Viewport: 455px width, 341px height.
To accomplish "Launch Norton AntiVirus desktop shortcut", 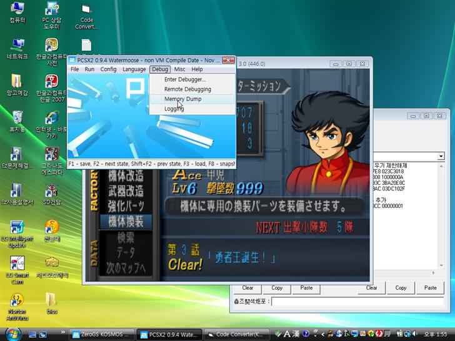I will tap(17, 307).
